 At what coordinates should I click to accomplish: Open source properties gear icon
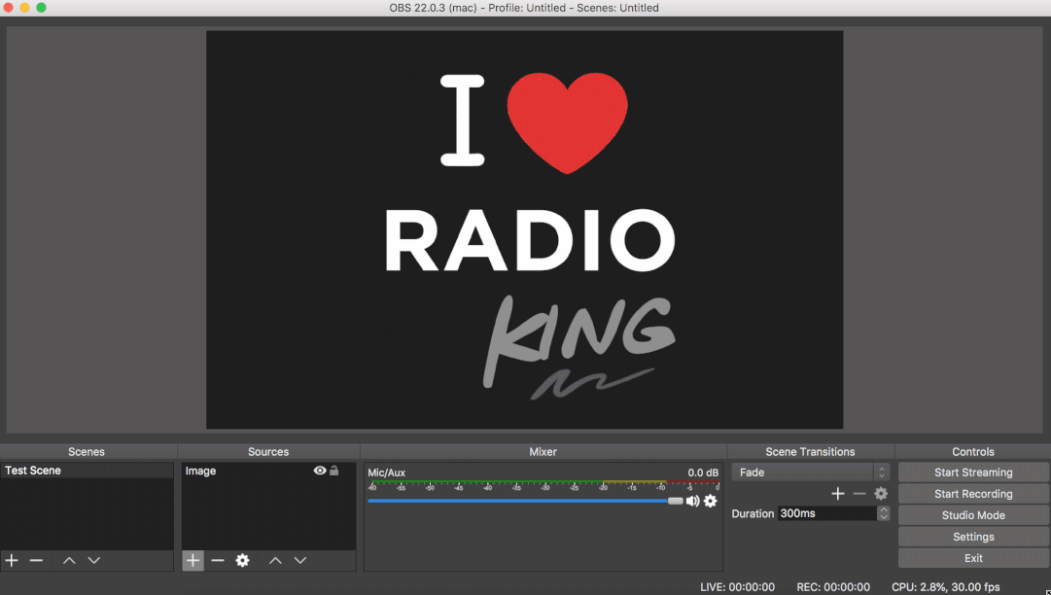pos(243,560)
